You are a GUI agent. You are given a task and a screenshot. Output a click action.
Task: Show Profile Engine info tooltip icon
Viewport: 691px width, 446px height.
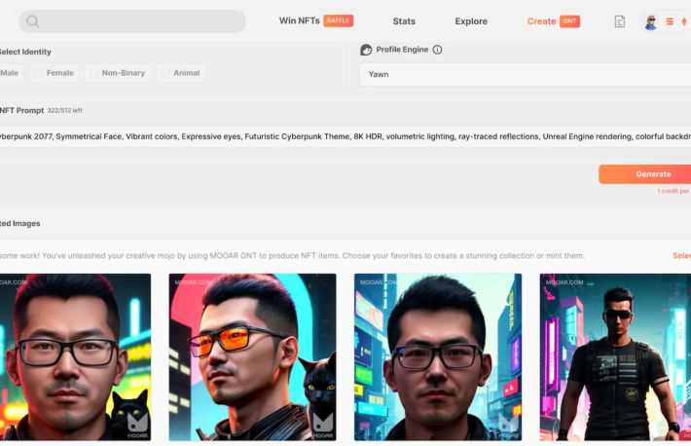(437, 50)
